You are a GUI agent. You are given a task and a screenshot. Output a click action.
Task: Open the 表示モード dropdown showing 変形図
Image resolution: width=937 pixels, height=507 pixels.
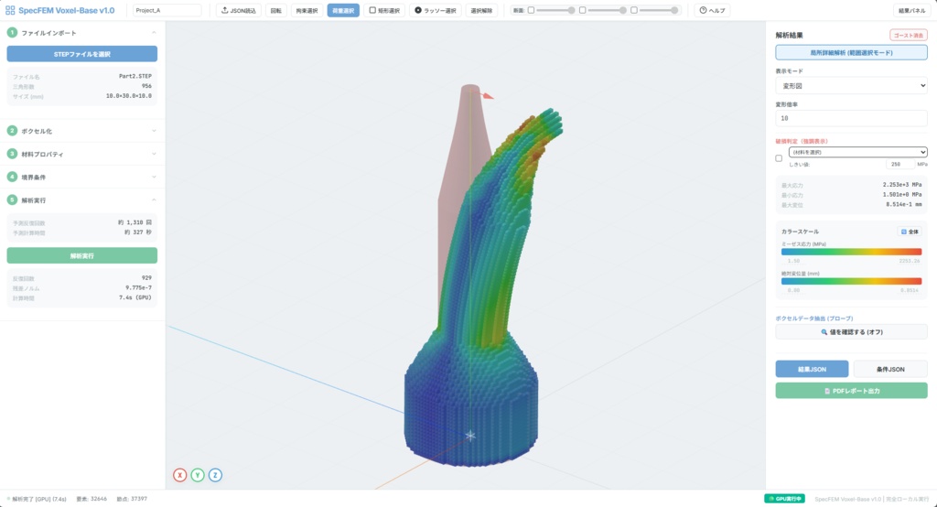851,85
